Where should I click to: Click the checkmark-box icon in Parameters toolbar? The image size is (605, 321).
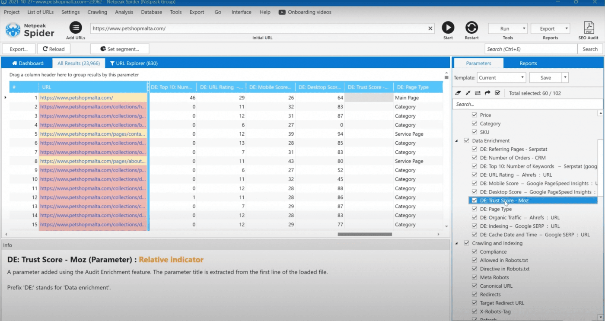tap(497, 93)
